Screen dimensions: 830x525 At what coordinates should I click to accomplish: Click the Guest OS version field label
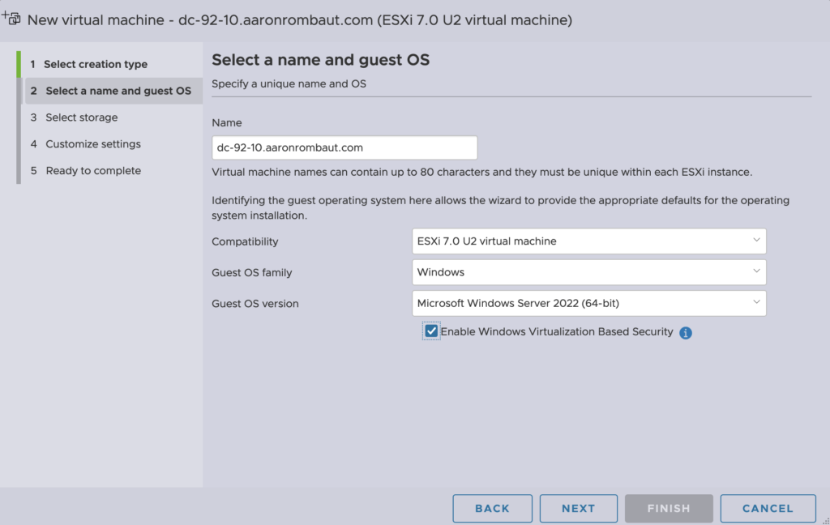(x=255, y=304)
